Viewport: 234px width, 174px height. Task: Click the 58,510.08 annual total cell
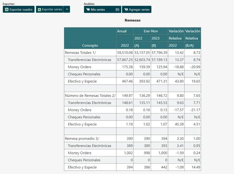click(125, 53)
